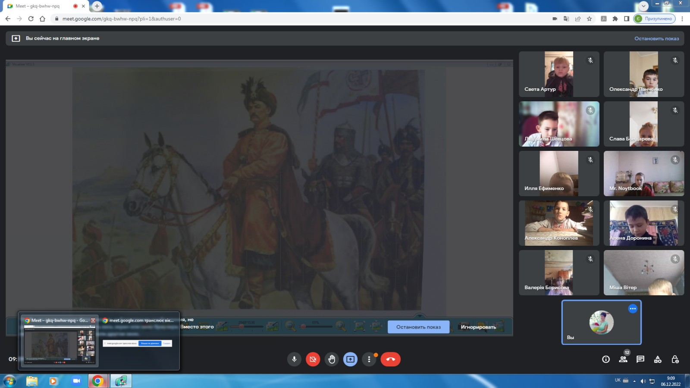
Task: Open Chrome three-dot menu
Action: point(682,19)
